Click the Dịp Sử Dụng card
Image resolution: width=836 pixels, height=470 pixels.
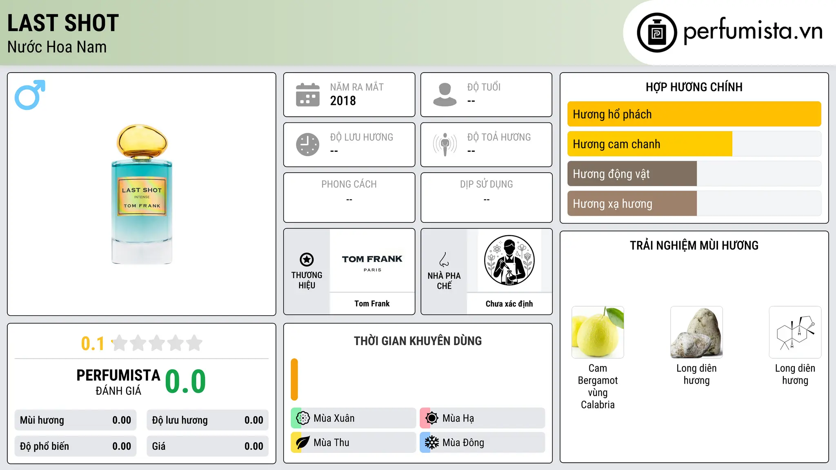pyautogui.click(x=486, y=197)
